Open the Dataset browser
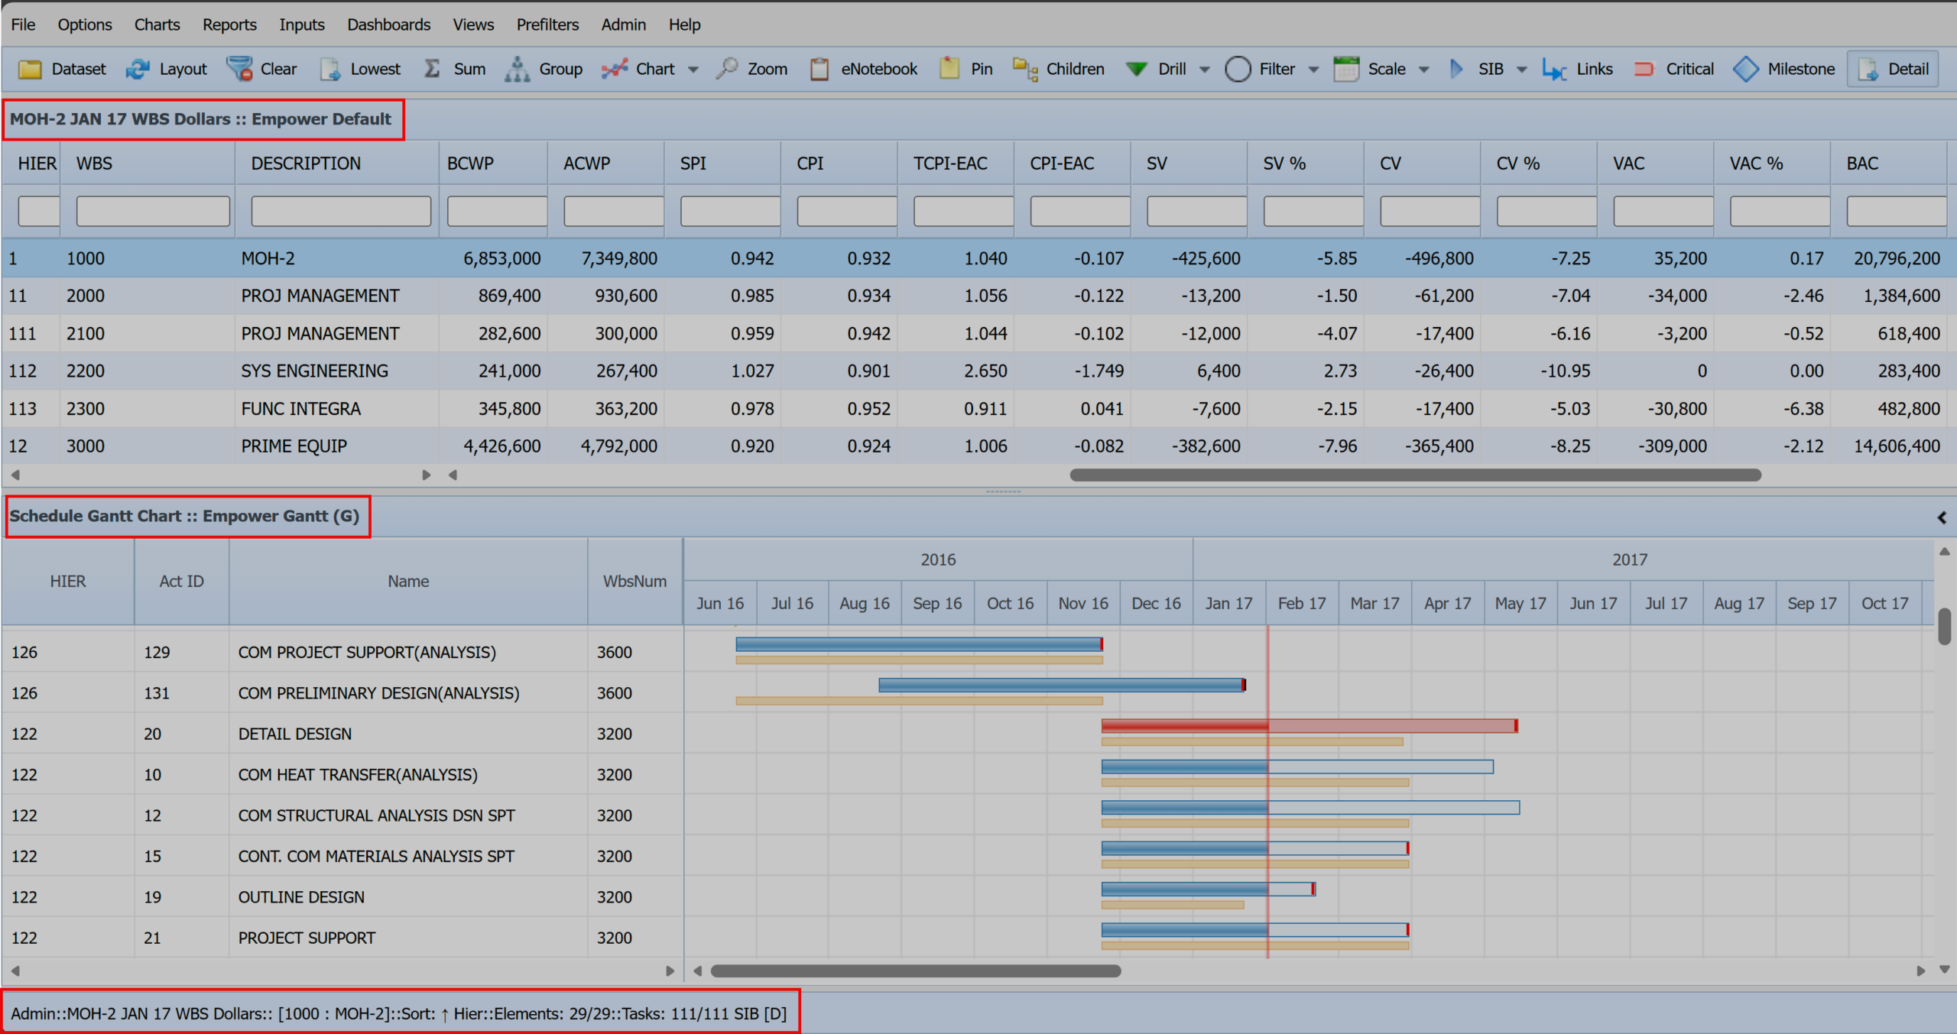Viewport: 1957px width, 1034px height. [64, 69]
